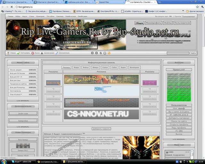This screenshot has height=164, width=205.
Task: Open Всё для CS 1.6 menu item
Action: 23,77
